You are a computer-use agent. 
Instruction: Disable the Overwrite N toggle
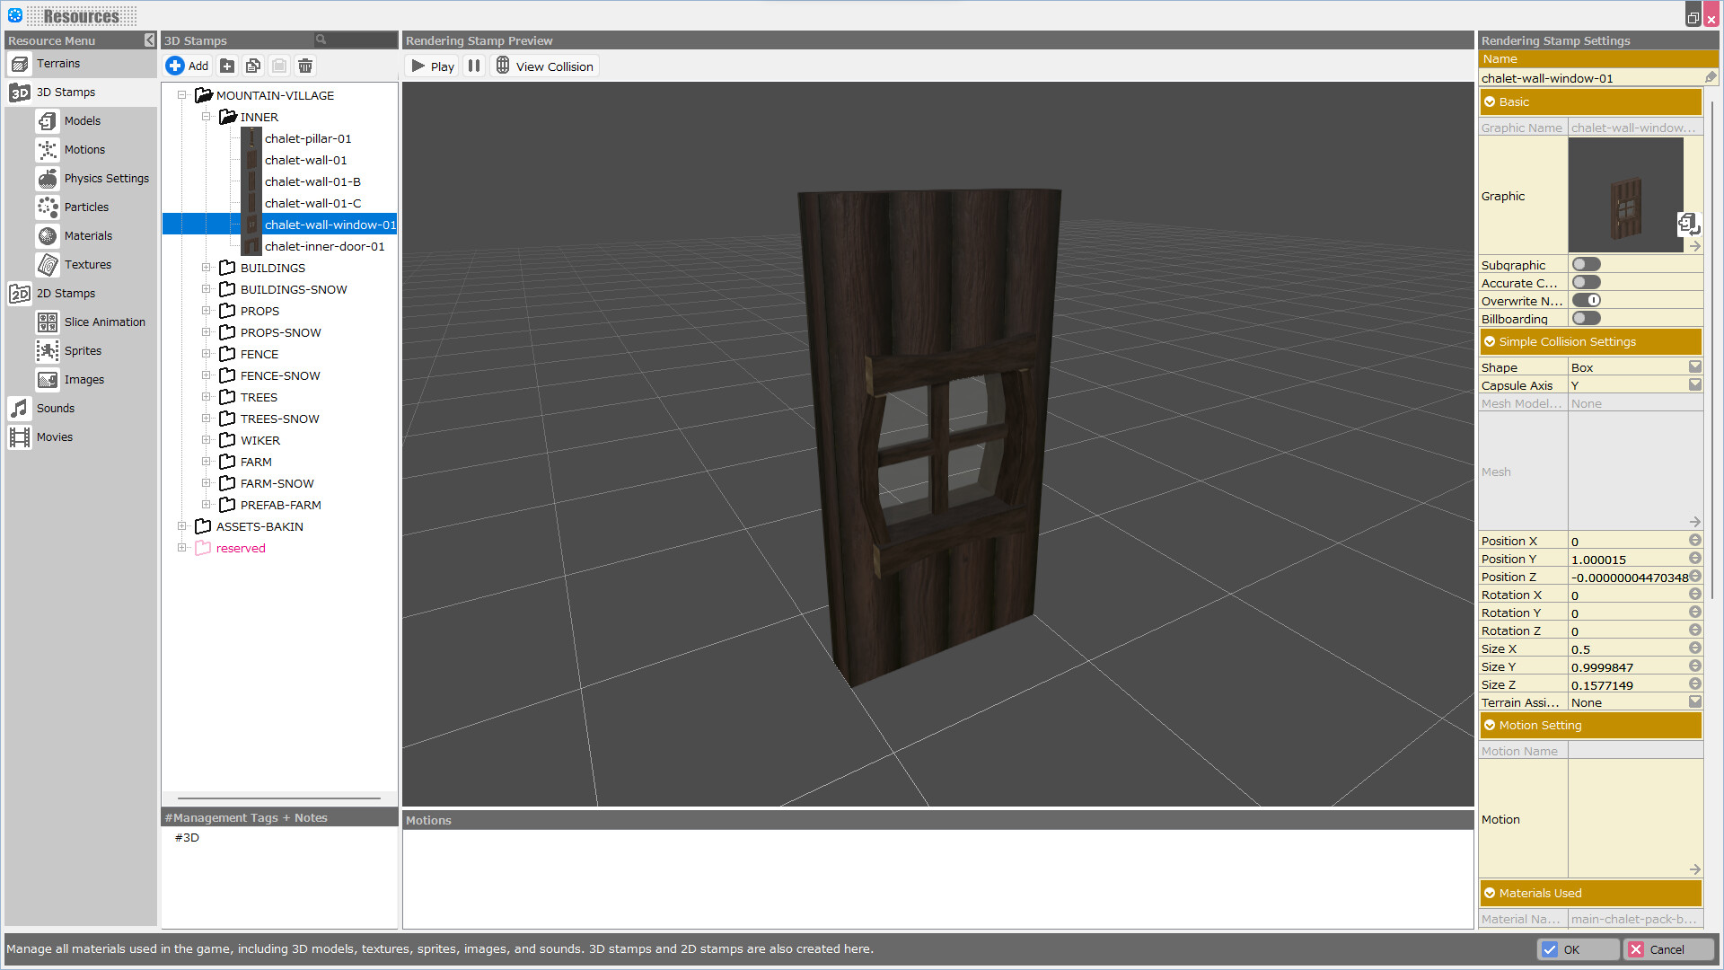point(1586,300)
